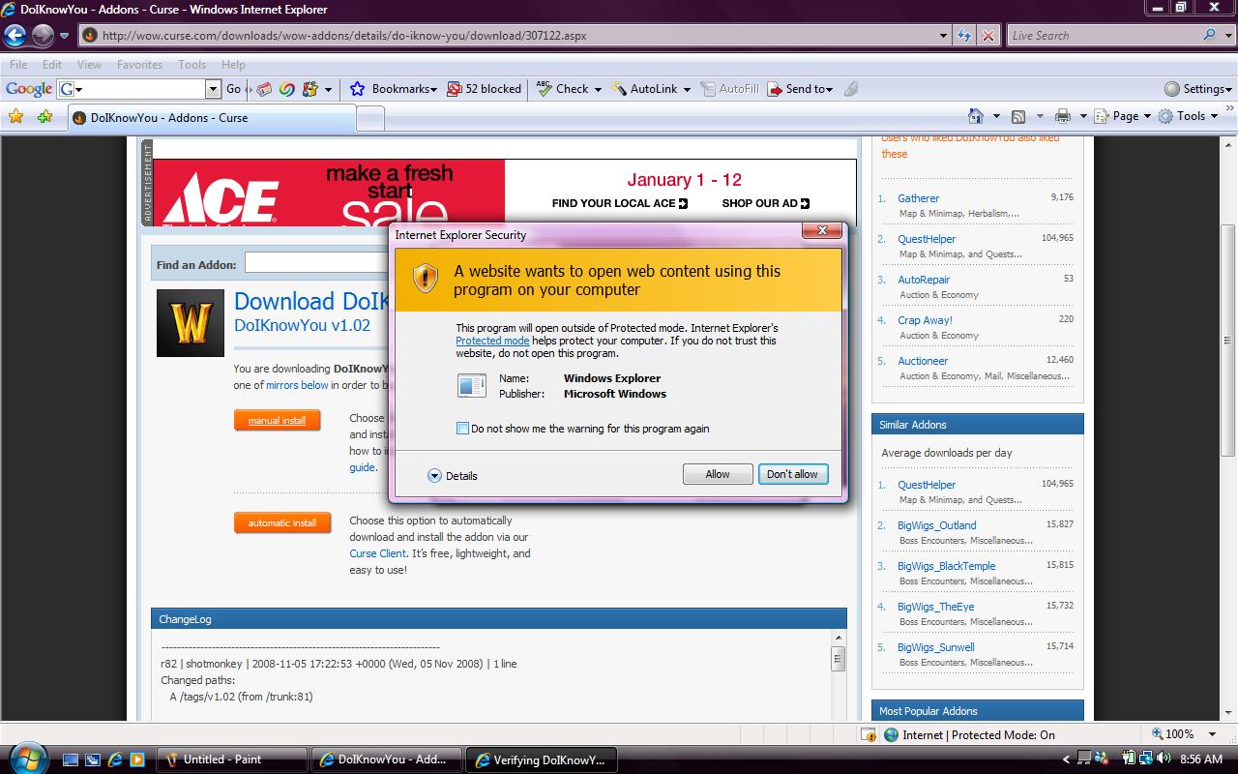
Task: Click the spell Check icon on Google toolbar
Action: click(544, 88)
